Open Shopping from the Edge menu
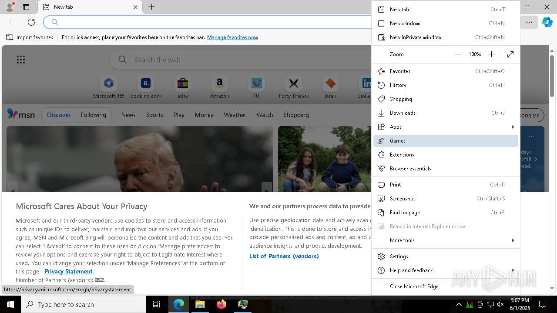The image size is (557, 313). point(446,99)
